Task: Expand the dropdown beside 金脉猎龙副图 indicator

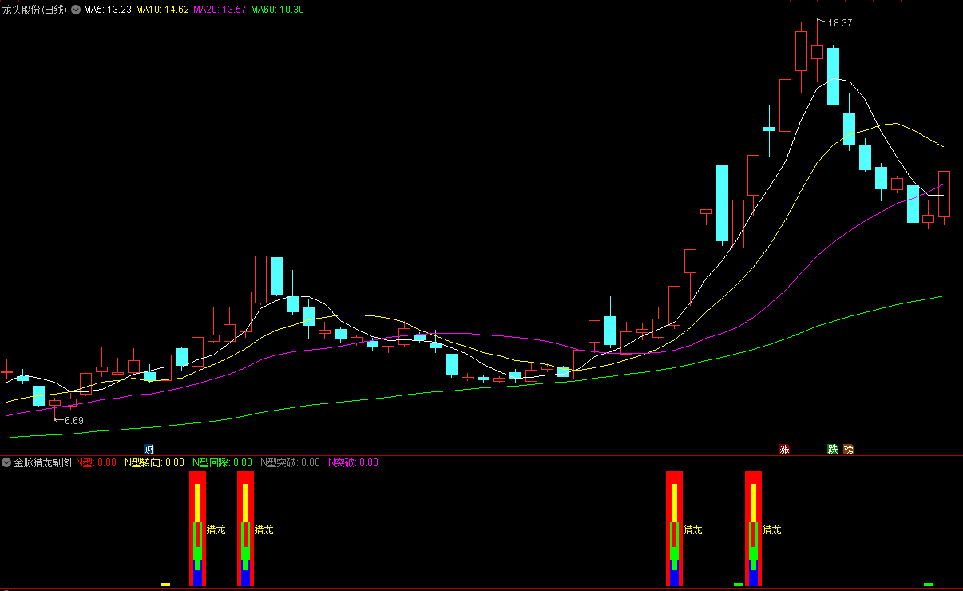Action: tap(6, 462)
